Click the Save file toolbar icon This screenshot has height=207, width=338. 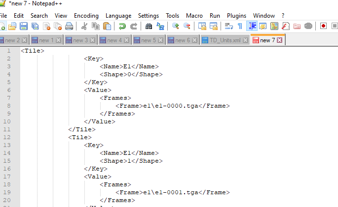click(24, 26)
